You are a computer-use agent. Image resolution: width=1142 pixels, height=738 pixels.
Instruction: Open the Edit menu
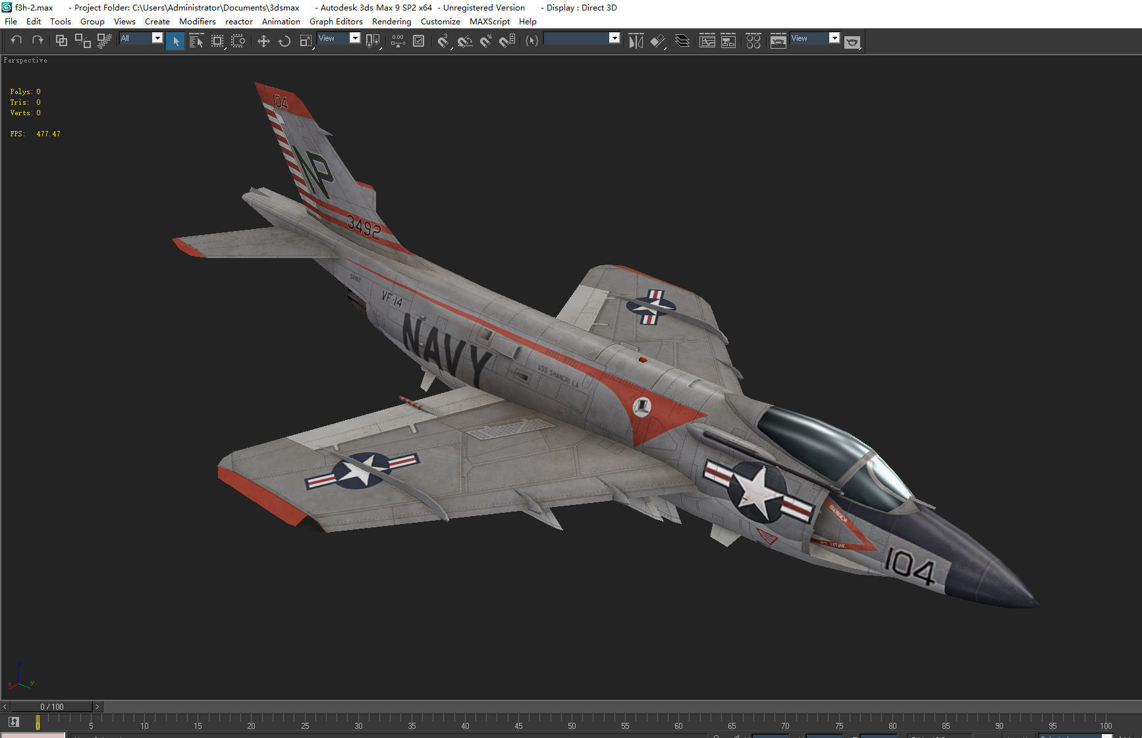pos(34,21)
